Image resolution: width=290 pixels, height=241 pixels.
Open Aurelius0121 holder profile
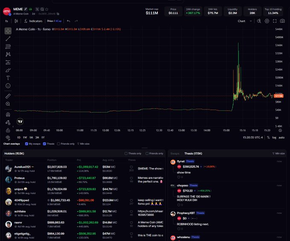pos(22,167)
